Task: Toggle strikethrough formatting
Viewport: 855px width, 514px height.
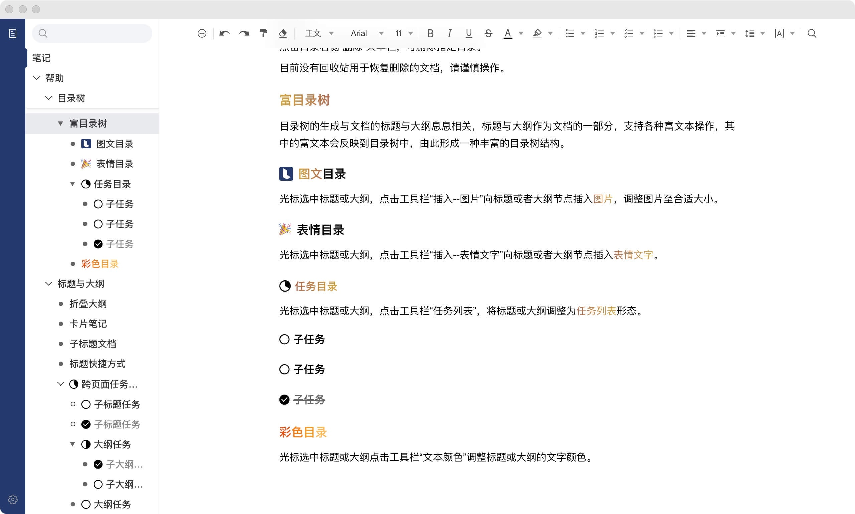Action: pos(488,33)
